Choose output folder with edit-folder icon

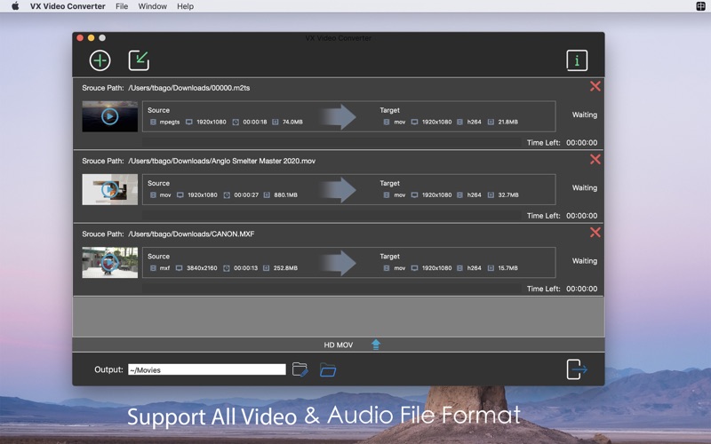[x=300, y=369]
